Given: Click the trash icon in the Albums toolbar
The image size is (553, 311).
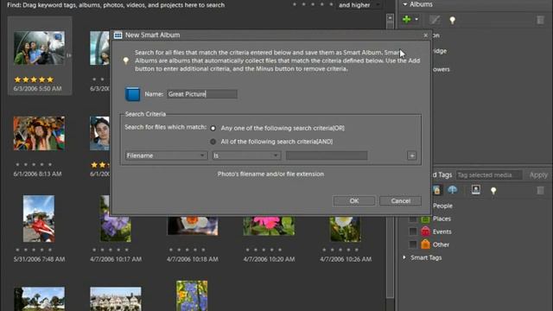Looking at the screenshot, I should pyautogui.click(x=540, y=20).
